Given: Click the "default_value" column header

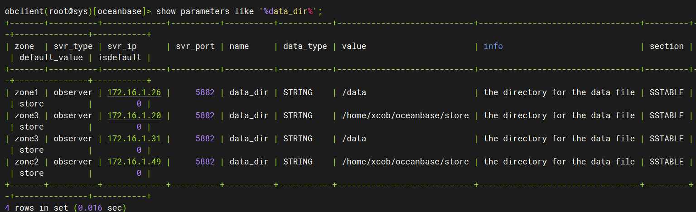Looking at the screenshot, I should [x=51, y=58].
